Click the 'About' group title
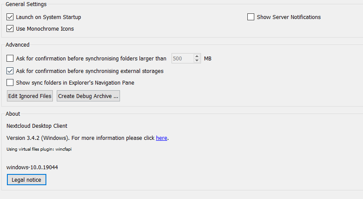The width and height of the screenshot is (363, 199). pyautogui.click(x=13, y=114)
